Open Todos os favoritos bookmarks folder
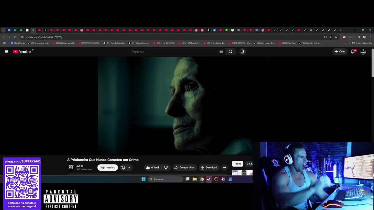The width and height of the screenshot is (374, 210). click(x=362, y=43)
